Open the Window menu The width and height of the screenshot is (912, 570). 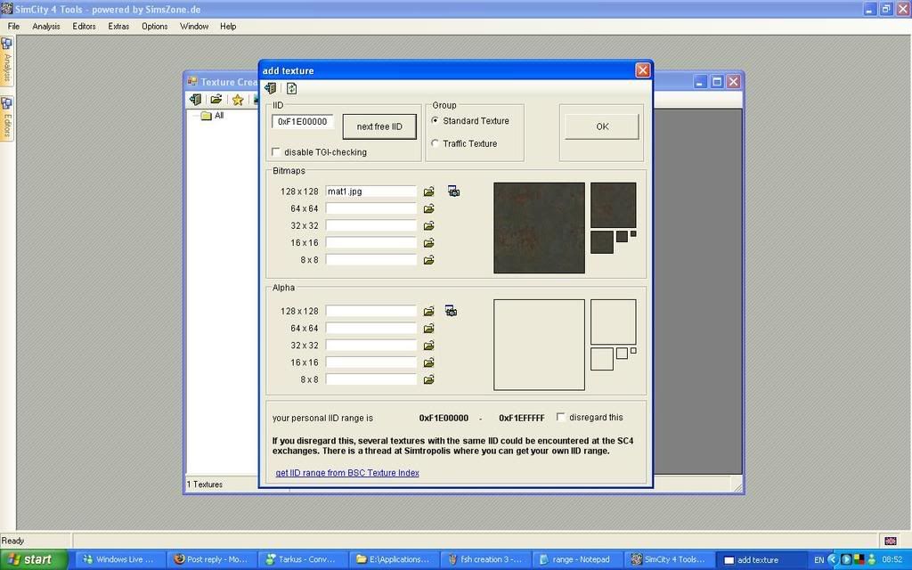point(194,26)
